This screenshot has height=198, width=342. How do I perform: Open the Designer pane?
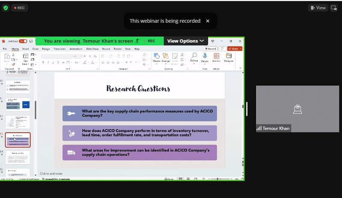229,58
